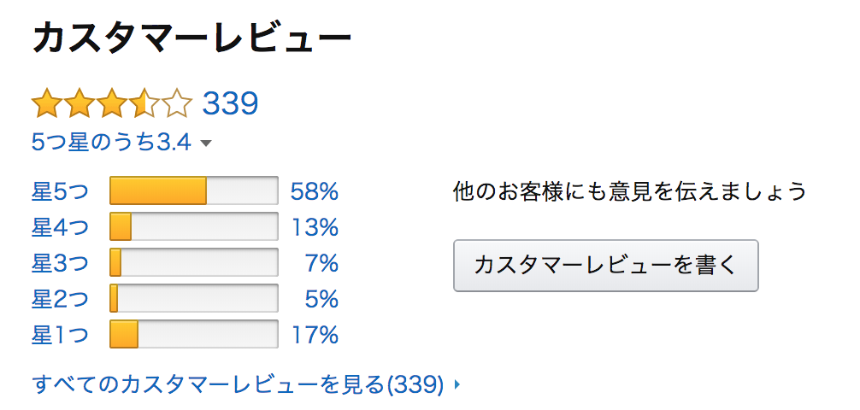Viewport: 860px width, 410px height.
Task: Click the arrow beside see-all-reviews link
Action: click(457, 384)
